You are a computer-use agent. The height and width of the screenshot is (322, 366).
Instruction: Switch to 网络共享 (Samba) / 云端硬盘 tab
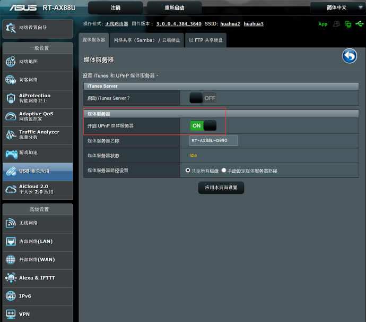click(147, 40)
